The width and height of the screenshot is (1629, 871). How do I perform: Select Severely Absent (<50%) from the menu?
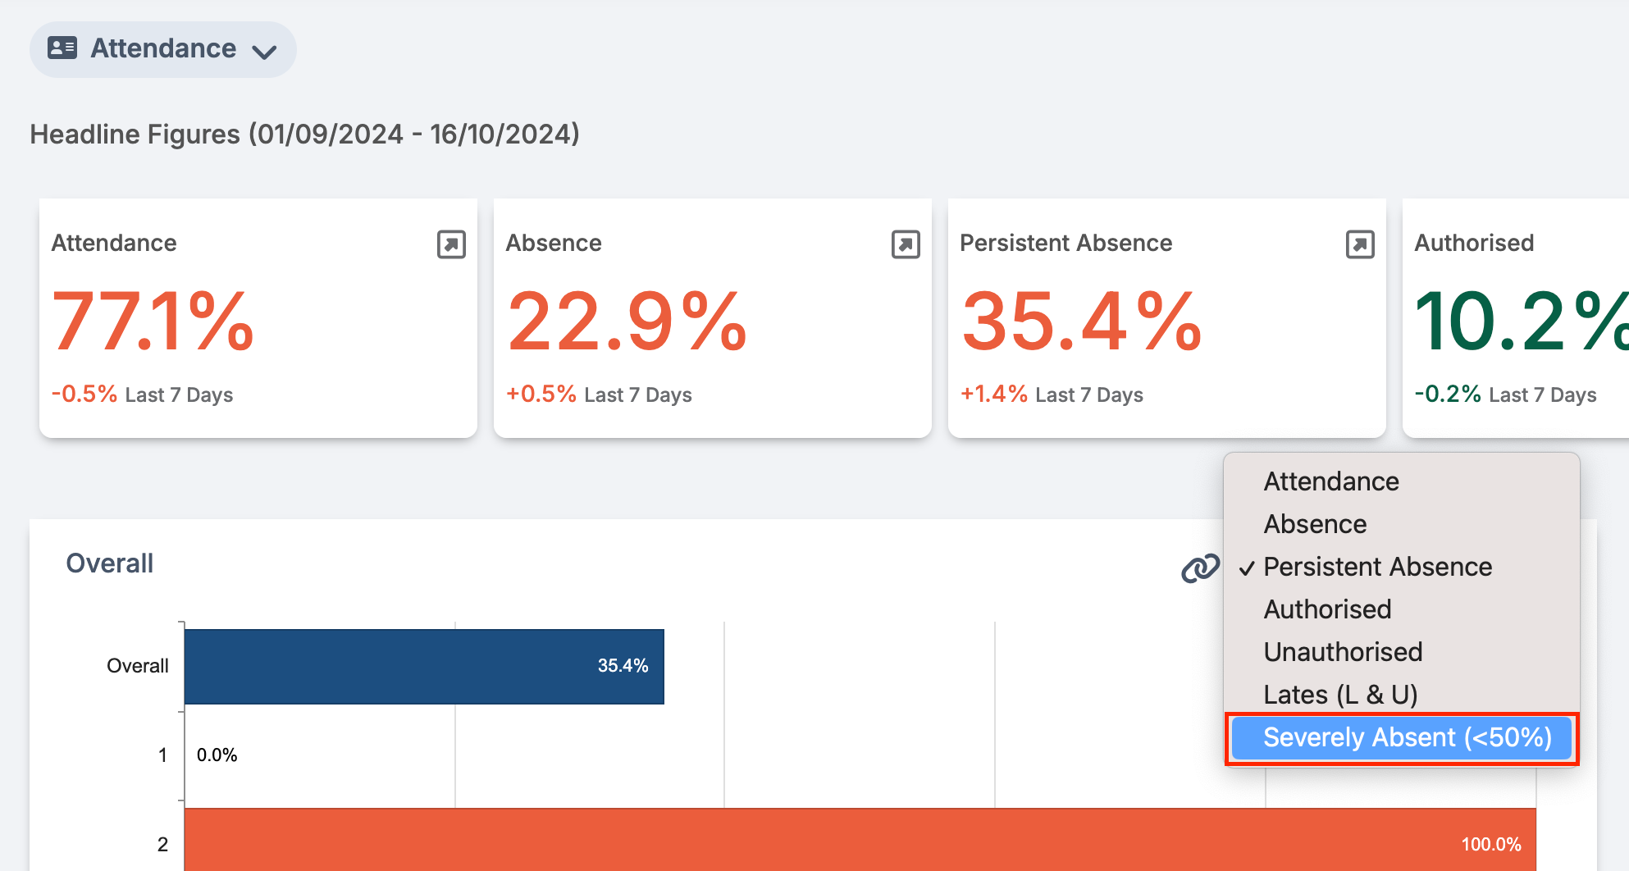tap(1402, 737)
